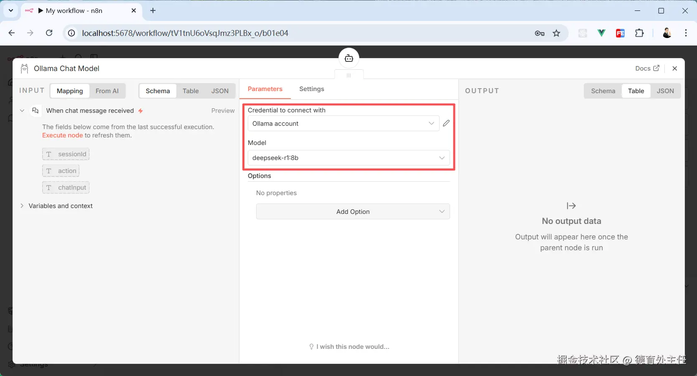697x376 pixels.
Task: Expand Variables and context
Action: point(22,206)
